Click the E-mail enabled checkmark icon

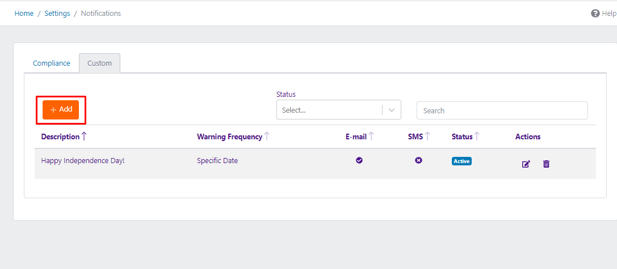359,161
